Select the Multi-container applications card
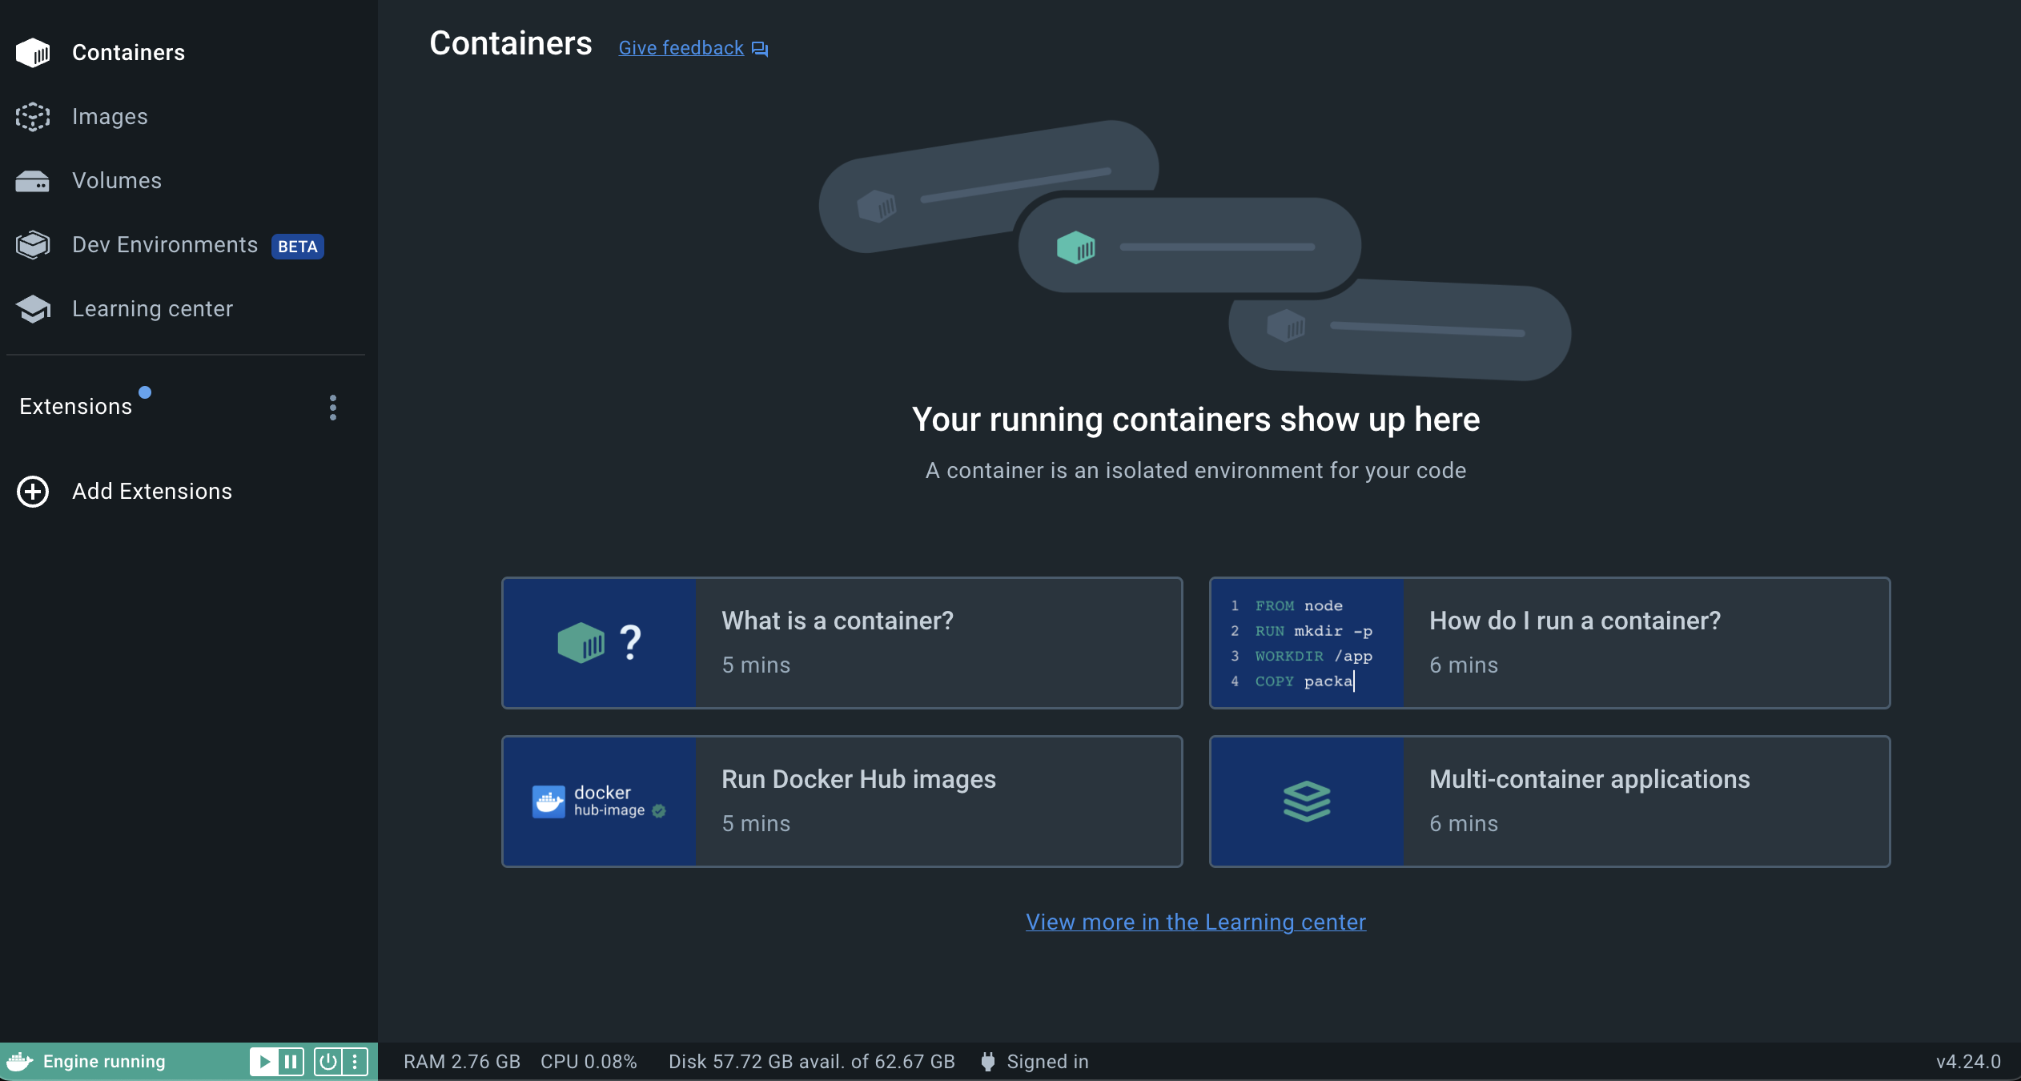The height and width of the screenshot is (1081, 2021). click(1549, 802)
